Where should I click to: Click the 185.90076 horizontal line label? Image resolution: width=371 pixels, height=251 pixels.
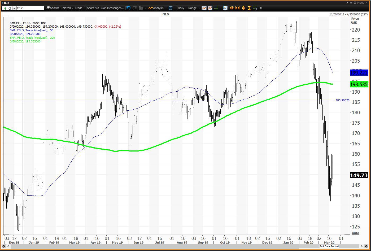tap(343, 100)
